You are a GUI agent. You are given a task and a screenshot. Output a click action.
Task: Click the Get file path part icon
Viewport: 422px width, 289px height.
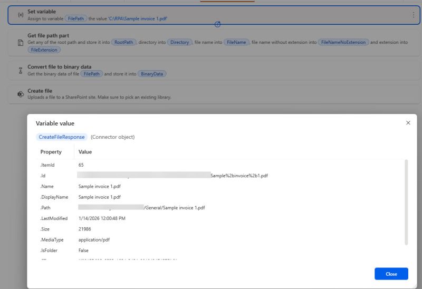[x=20, y=42]
